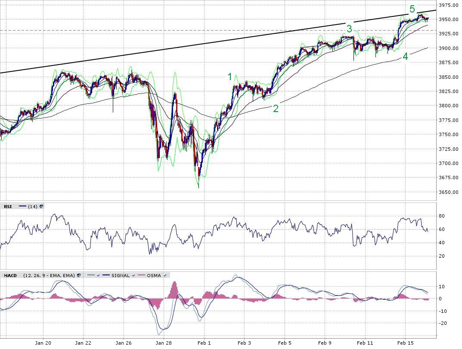The height and width of the screenshot is (349, 462).
Task: Click the SIGNAL legend label
Action: tap(121, 276)
